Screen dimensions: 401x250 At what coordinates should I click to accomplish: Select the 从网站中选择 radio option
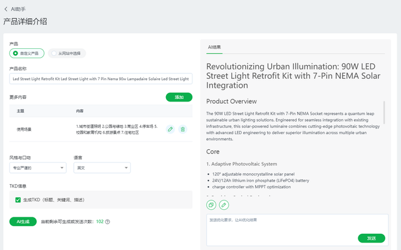67,53
